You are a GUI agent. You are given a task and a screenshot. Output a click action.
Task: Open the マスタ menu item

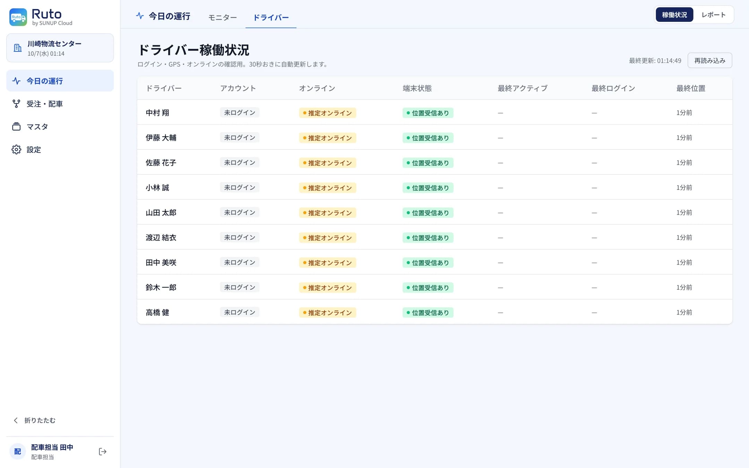[60, 127]
